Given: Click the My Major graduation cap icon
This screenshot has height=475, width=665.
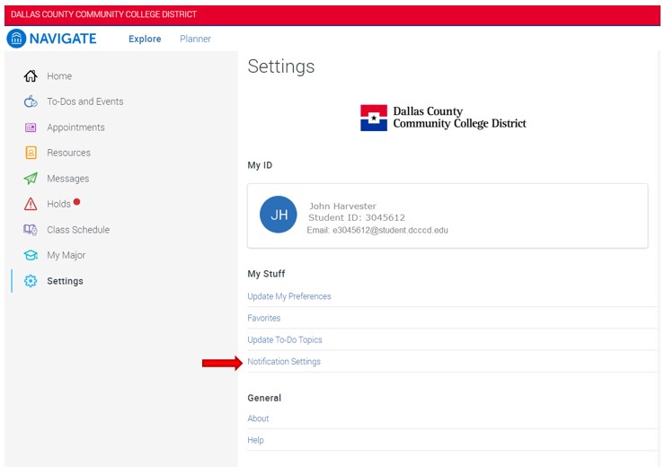Looking at the screenshot, I should (x=31, y=255).
